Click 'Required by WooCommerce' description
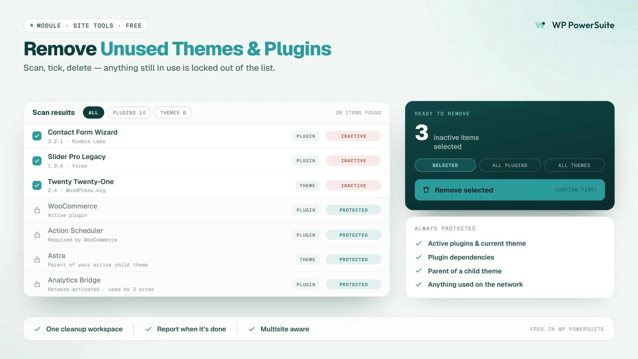Viewport: 638px width, 359px height. [x=83, y=240]
